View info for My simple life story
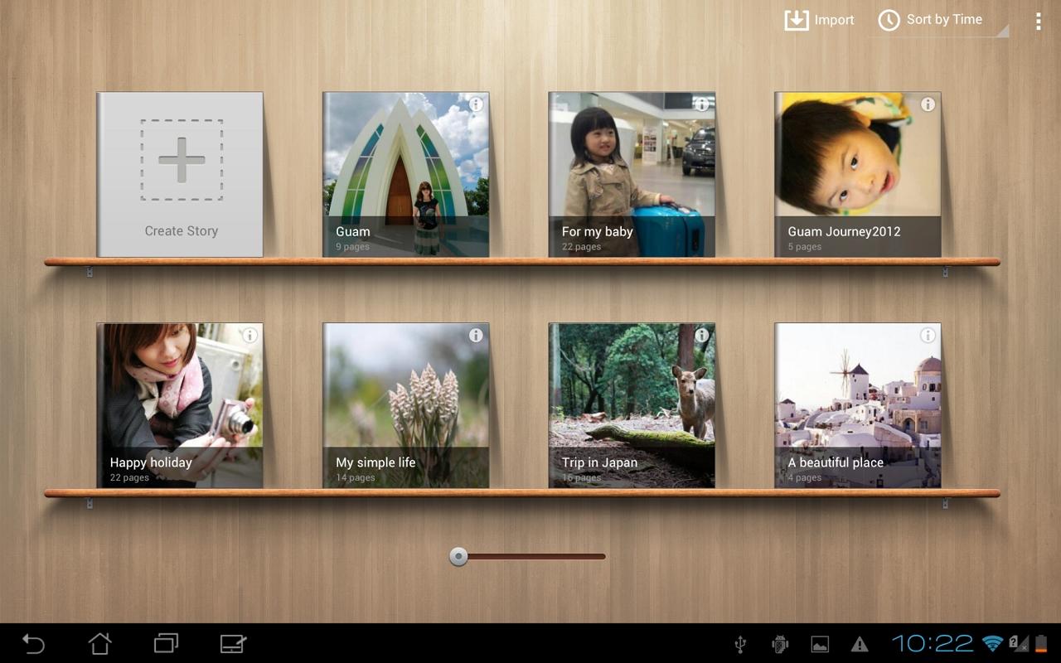Screen dimensions: 1061x663 pos(476,335)
